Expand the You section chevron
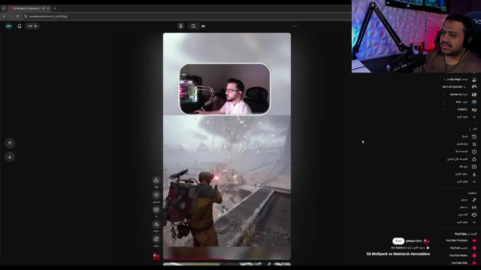 tap(470, 129)
